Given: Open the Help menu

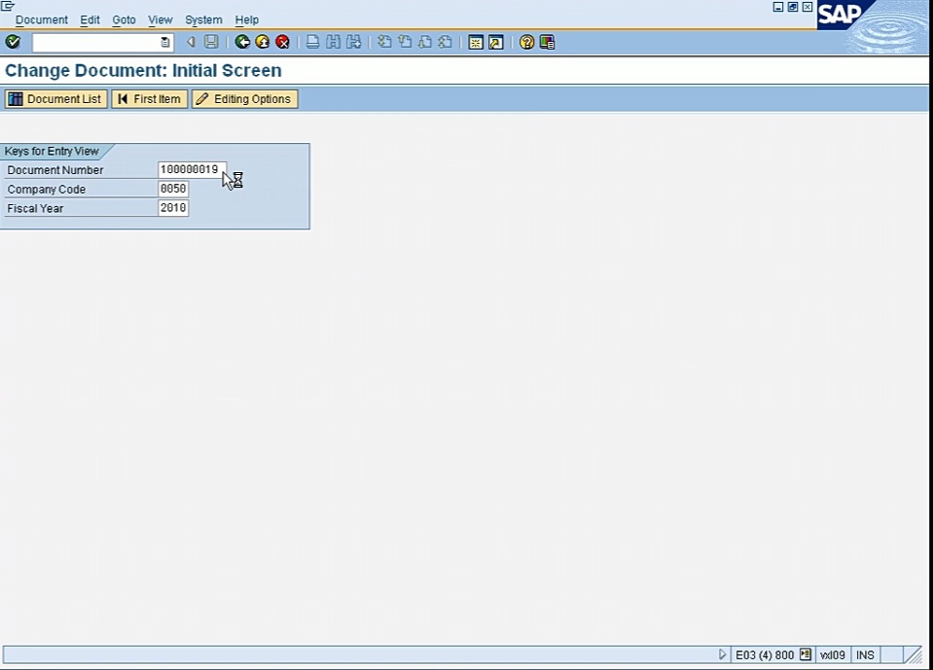Looking at the screenshot, I should tap(246, 19).
